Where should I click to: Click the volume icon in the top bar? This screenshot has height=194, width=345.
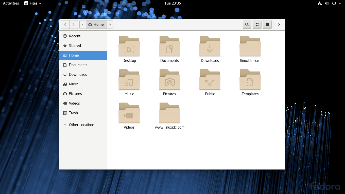pos(327,3)
